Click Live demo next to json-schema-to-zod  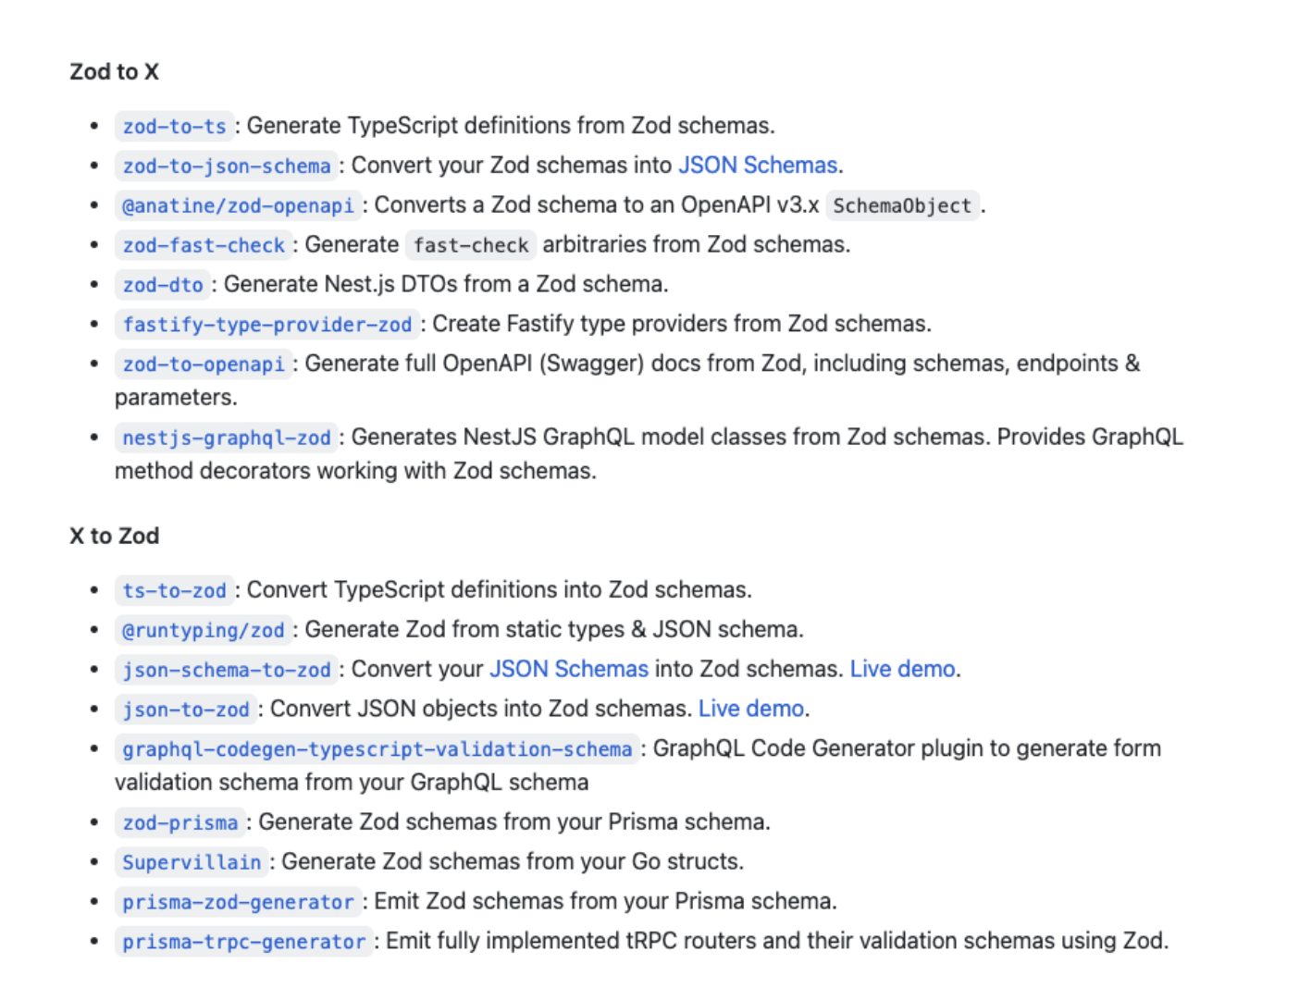(x=902, y=669)
